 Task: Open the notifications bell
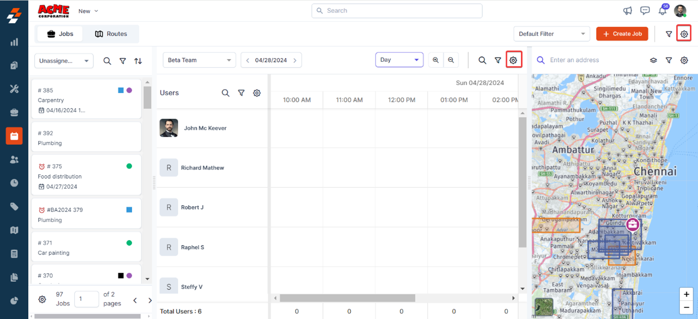(x=662, y=11)
